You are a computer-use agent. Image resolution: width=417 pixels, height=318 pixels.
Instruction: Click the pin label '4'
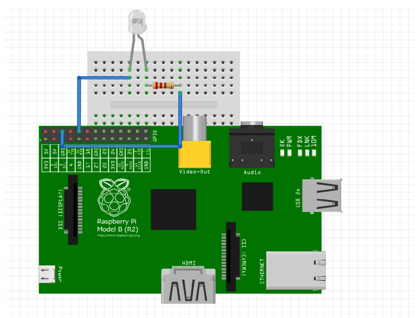[71, 165]
